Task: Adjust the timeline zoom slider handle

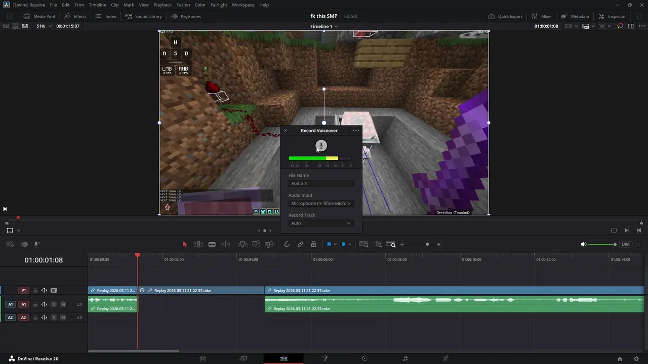Action: coord(427,245)
